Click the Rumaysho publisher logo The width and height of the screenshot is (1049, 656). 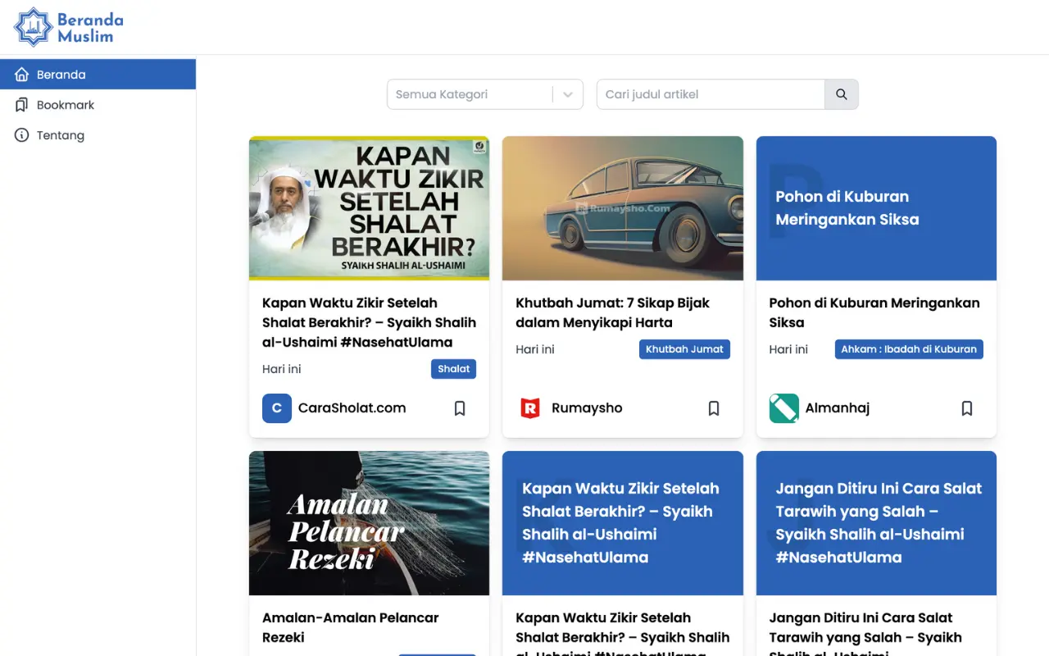(530, 408)
